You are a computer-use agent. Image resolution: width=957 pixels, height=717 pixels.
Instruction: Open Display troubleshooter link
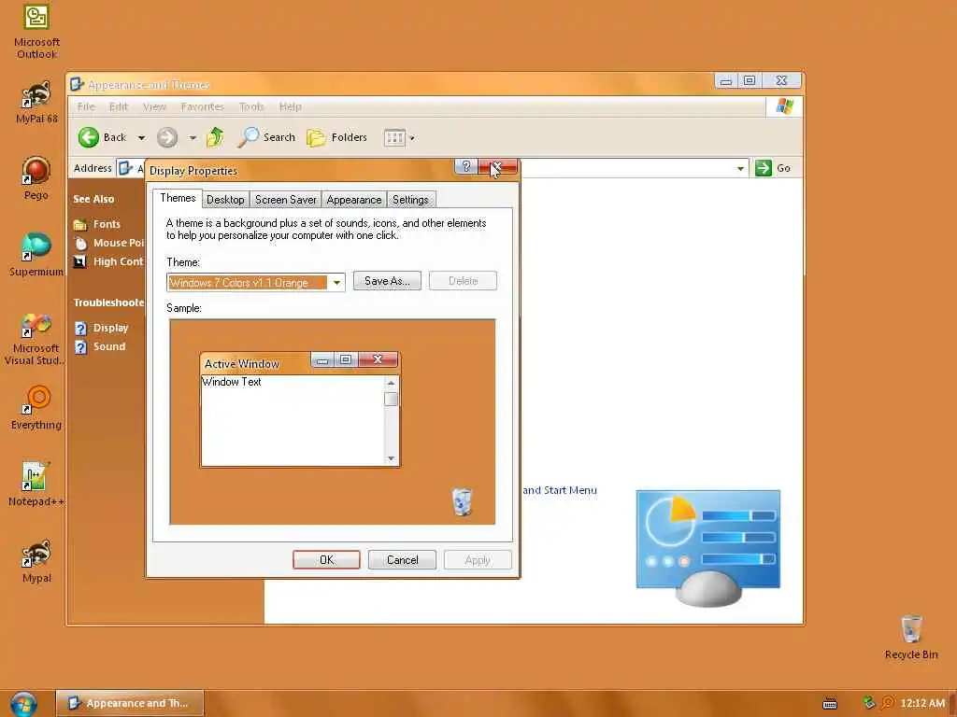tap(101, 328)
